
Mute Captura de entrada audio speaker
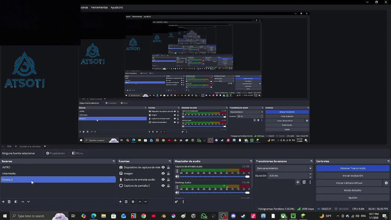point(177,176)
